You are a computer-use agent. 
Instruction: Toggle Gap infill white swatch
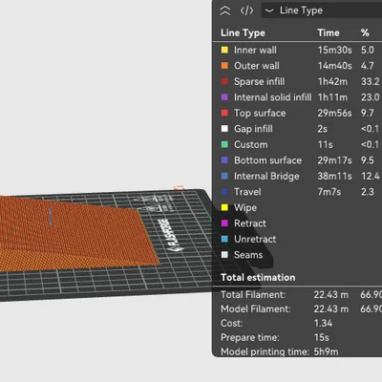coord(224,129)
